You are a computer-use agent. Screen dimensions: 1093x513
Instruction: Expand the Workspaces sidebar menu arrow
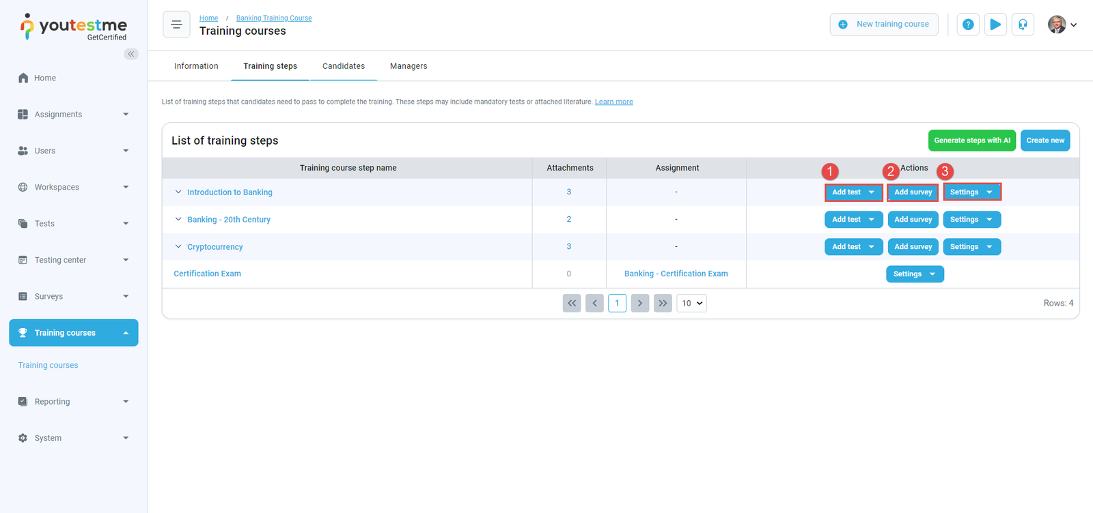126,187
